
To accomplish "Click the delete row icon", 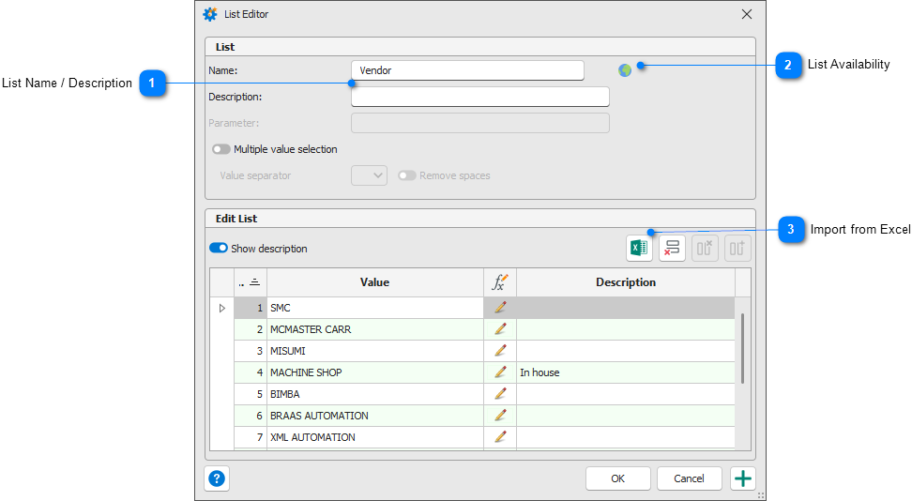I will click(x=672, y=249).
